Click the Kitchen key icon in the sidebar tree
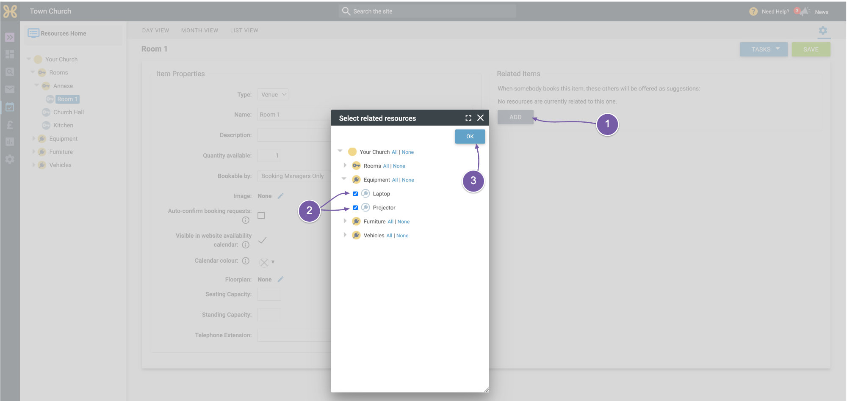 pyautogui.click(x=46, y=125)
